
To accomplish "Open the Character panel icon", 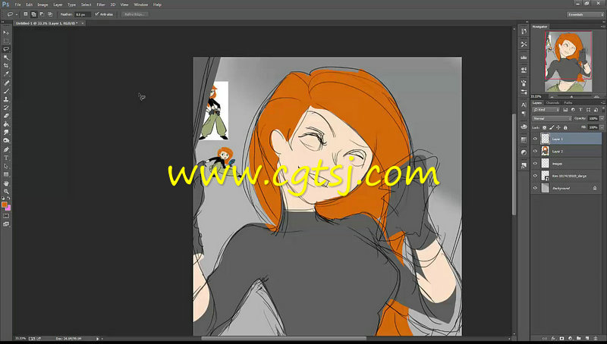I will (524, 105).
